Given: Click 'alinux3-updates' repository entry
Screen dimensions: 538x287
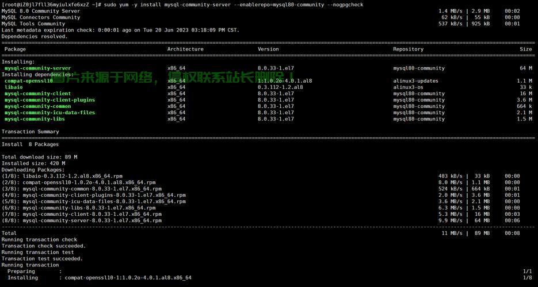Looking at the screenshot, I should point(416,81).
